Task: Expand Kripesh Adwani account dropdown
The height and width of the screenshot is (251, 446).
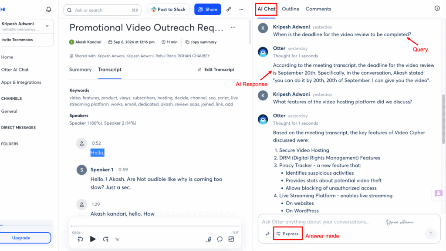Action: tap(47, 26)
